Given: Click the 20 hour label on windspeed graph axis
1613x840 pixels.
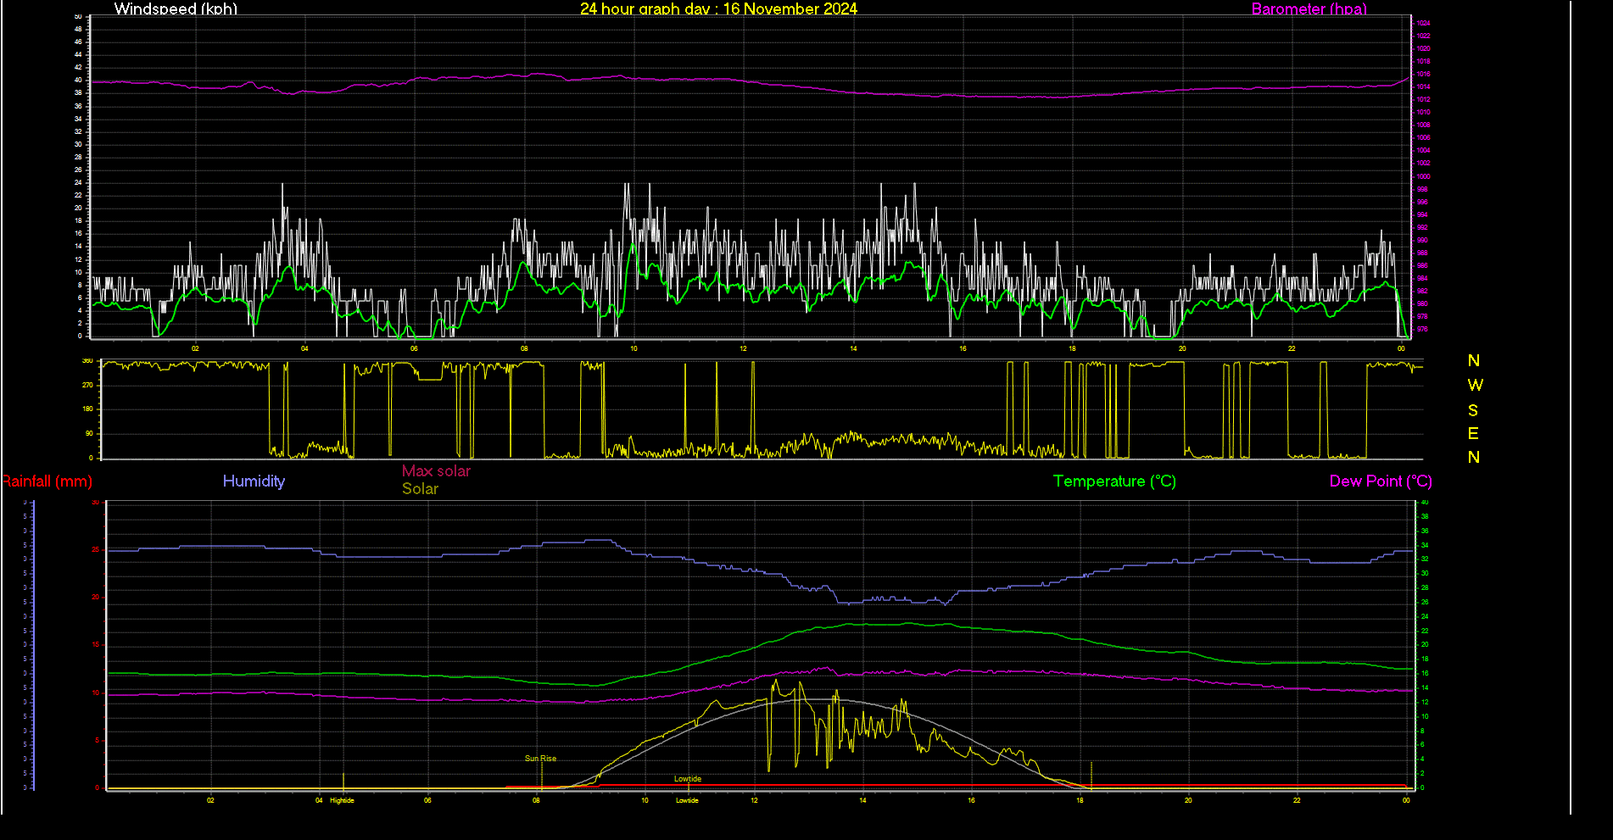Looking at the screenshot, I should (x=1182, y=348).
